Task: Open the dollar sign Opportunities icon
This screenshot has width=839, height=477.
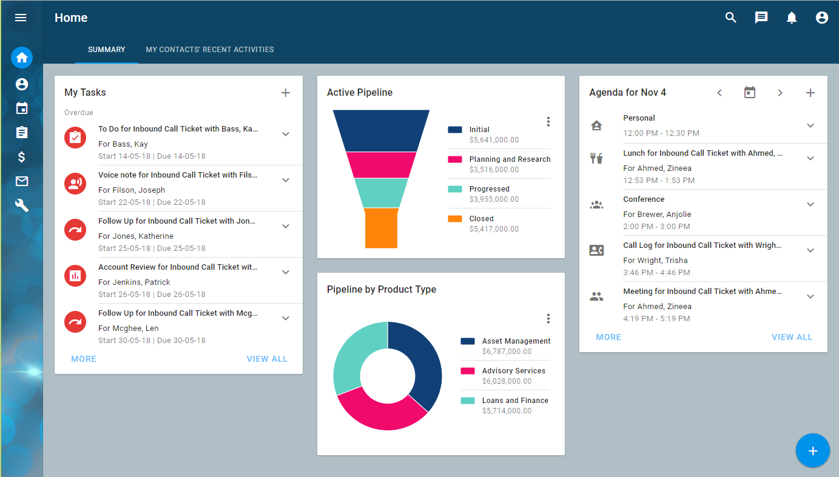Action: [22, 157]
